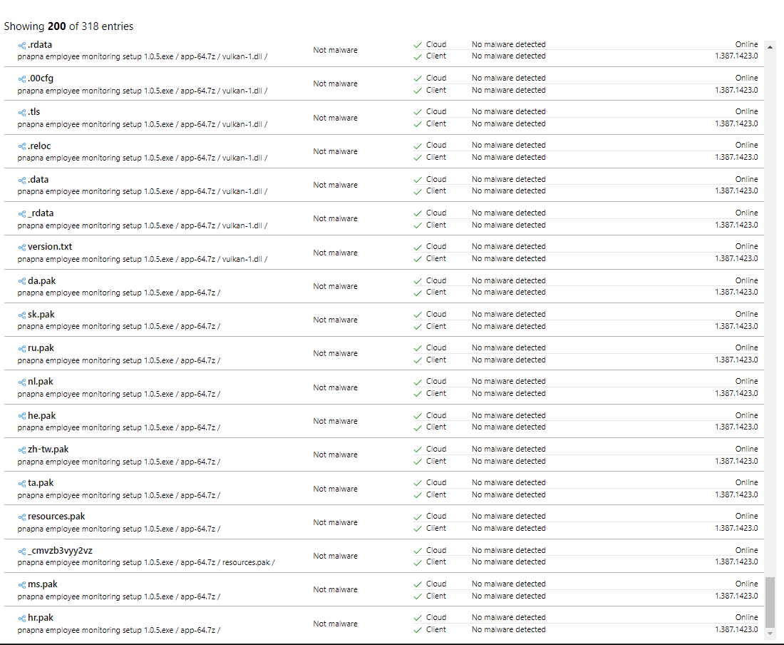Click 'Not malware' verdict for version.txt
The width and height of the screenshot is (784, 645).
(x=336, y=253)
